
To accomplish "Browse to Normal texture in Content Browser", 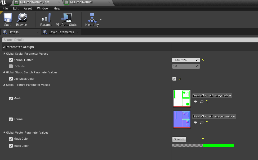I will click(202, 122).
